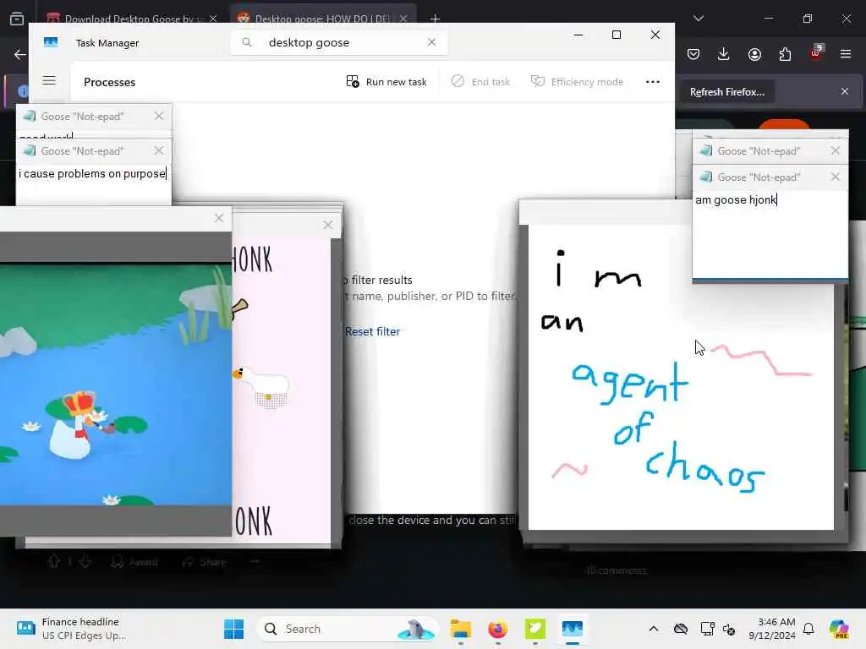Viewport: 866px width, 649px height.
Task: Click Run new task in Task Manager
Action: click(386, 82)
